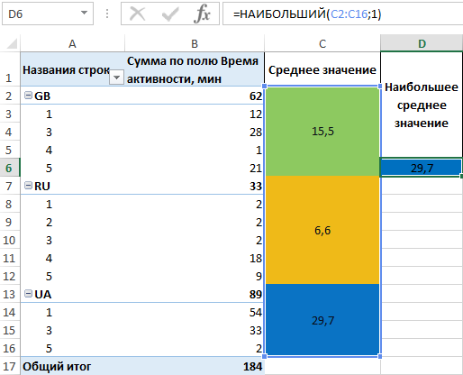Click the Cancel (X) formula bar icon
Image resolution: width=463 pixels, height=375 pixels.
click(x=138, y=14)
